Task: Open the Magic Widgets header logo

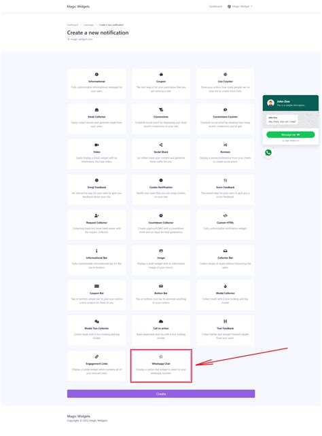Action: (78, 6)
